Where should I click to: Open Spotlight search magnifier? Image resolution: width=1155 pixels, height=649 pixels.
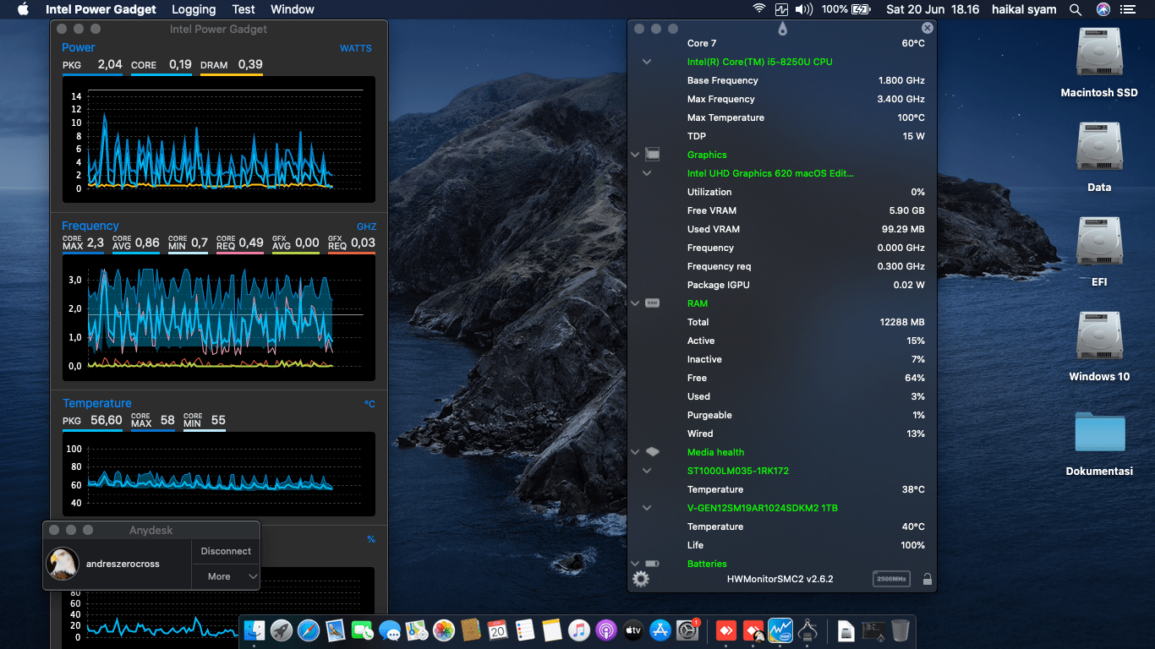click(1076, 9)
